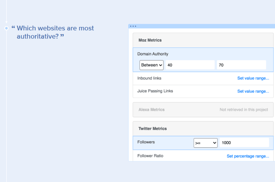The width and height of the screenshot is (275, 182).
Task: Click the Follower Ratio row label
Action: (x=150, y=156)
